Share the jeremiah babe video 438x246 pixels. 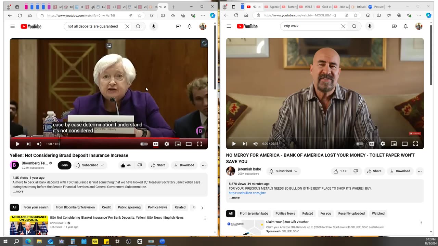point(374,171)
